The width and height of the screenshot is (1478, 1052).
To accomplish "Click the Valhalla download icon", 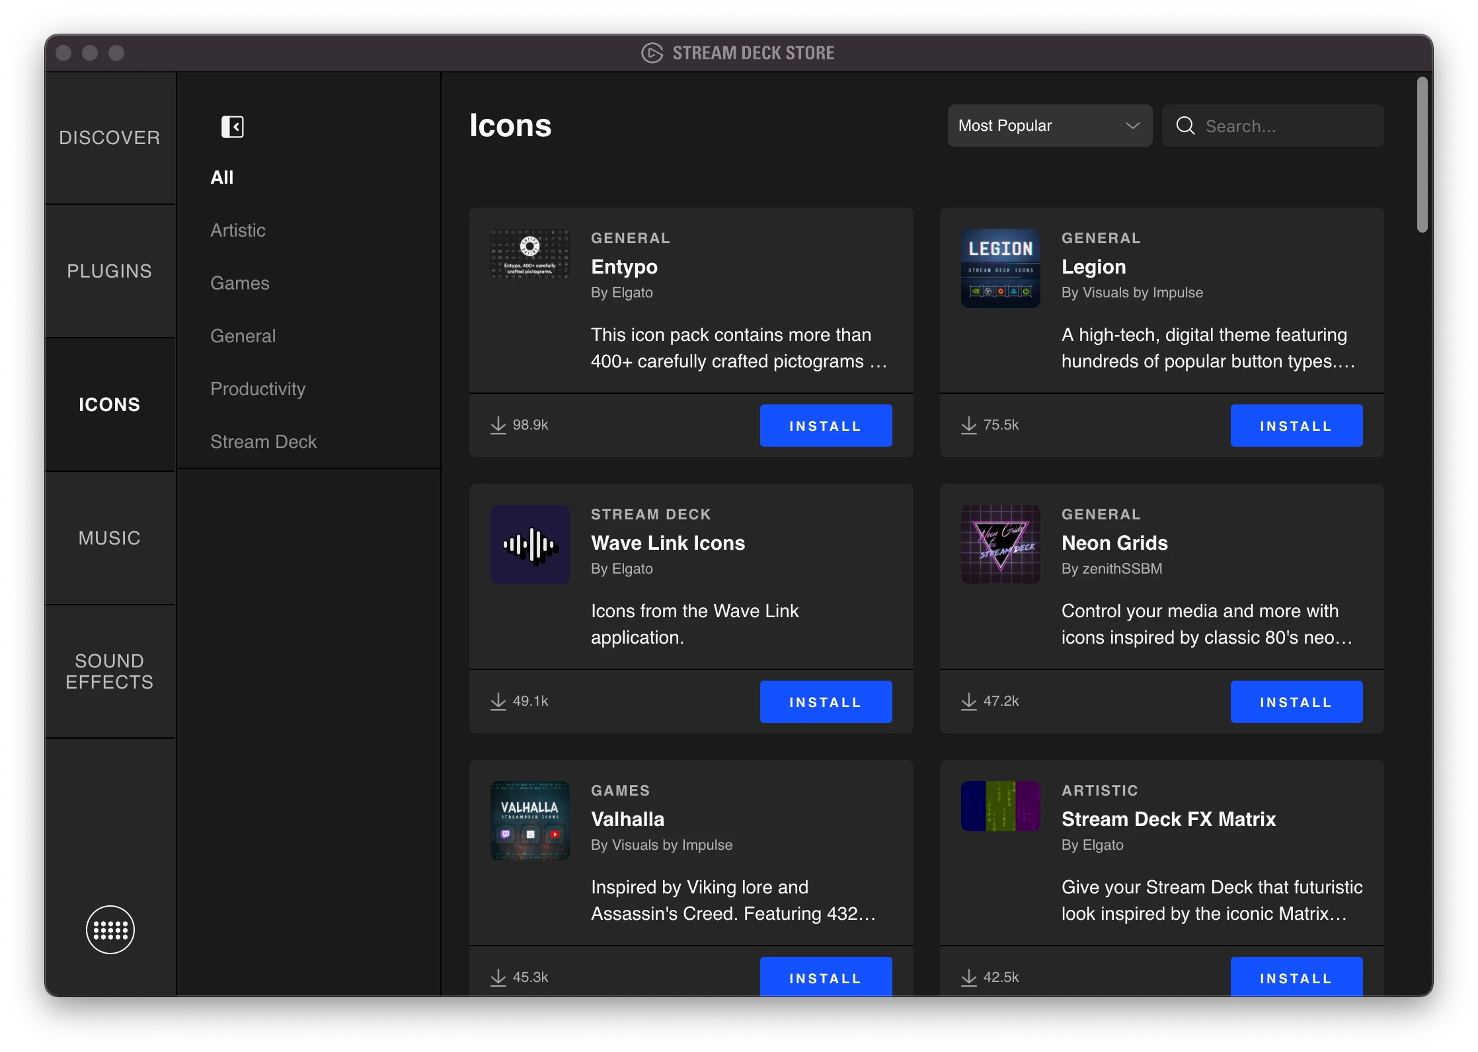I will tap(498, 977).
